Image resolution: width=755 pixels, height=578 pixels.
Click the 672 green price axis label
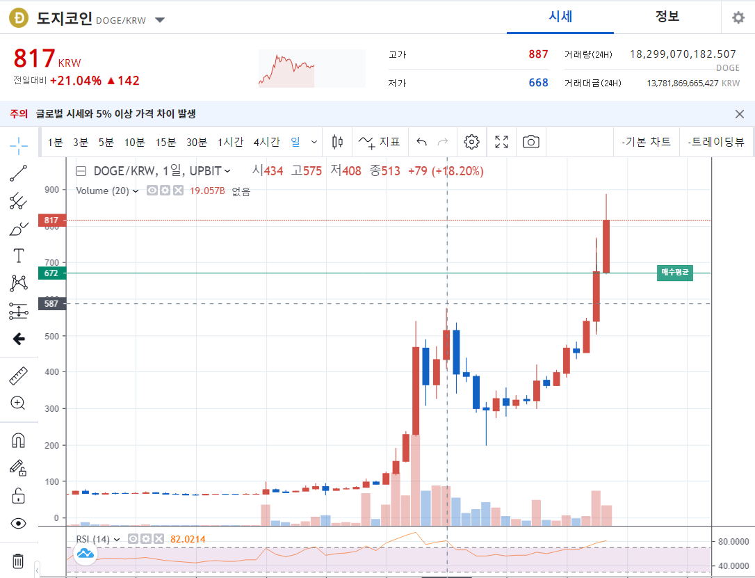[52, 273]
